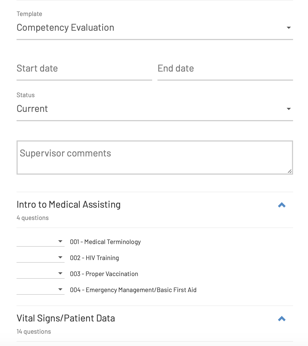Screen dimensions: 308x346
Task: Click the 004 - Emergency Management/Basic First Aid label
Action: click(x=133, y=290)
